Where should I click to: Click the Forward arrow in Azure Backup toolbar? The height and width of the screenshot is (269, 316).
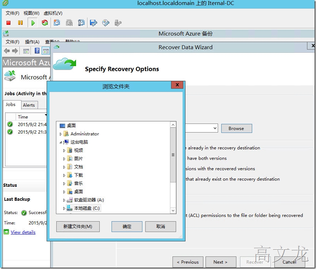(15, 51)
